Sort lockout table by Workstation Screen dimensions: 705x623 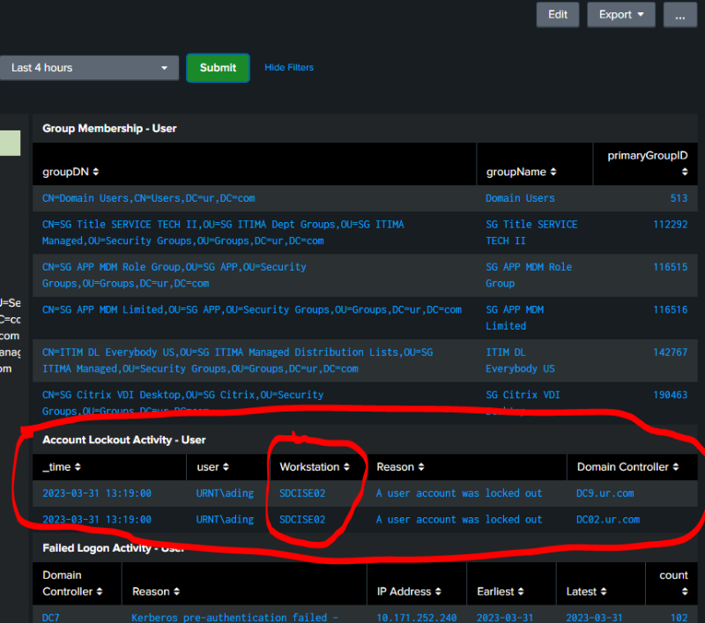[x=346, y=467]
